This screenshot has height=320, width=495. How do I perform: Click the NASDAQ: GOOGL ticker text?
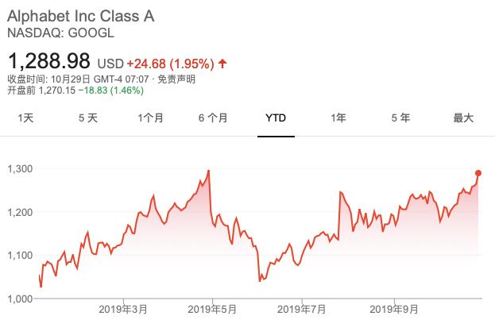point(60,33)
